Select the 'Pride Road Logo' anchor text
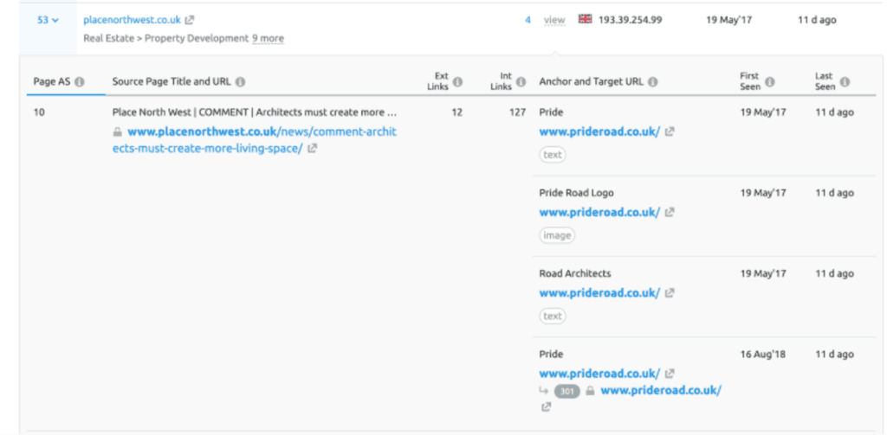Screen dimensions: 887x435 576,193
